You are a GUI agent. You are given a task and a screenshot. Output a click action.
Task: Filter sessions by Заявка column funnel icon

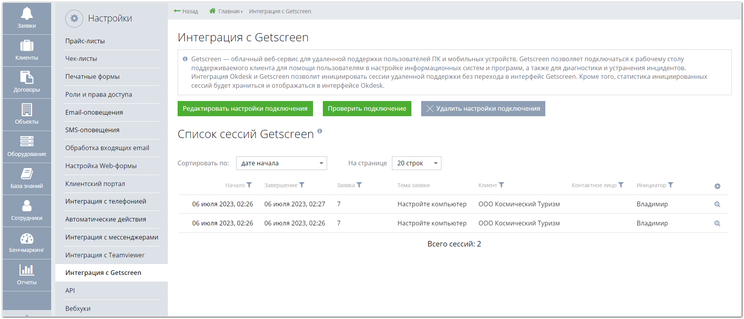pyautogui.click(x=359, y=185)
